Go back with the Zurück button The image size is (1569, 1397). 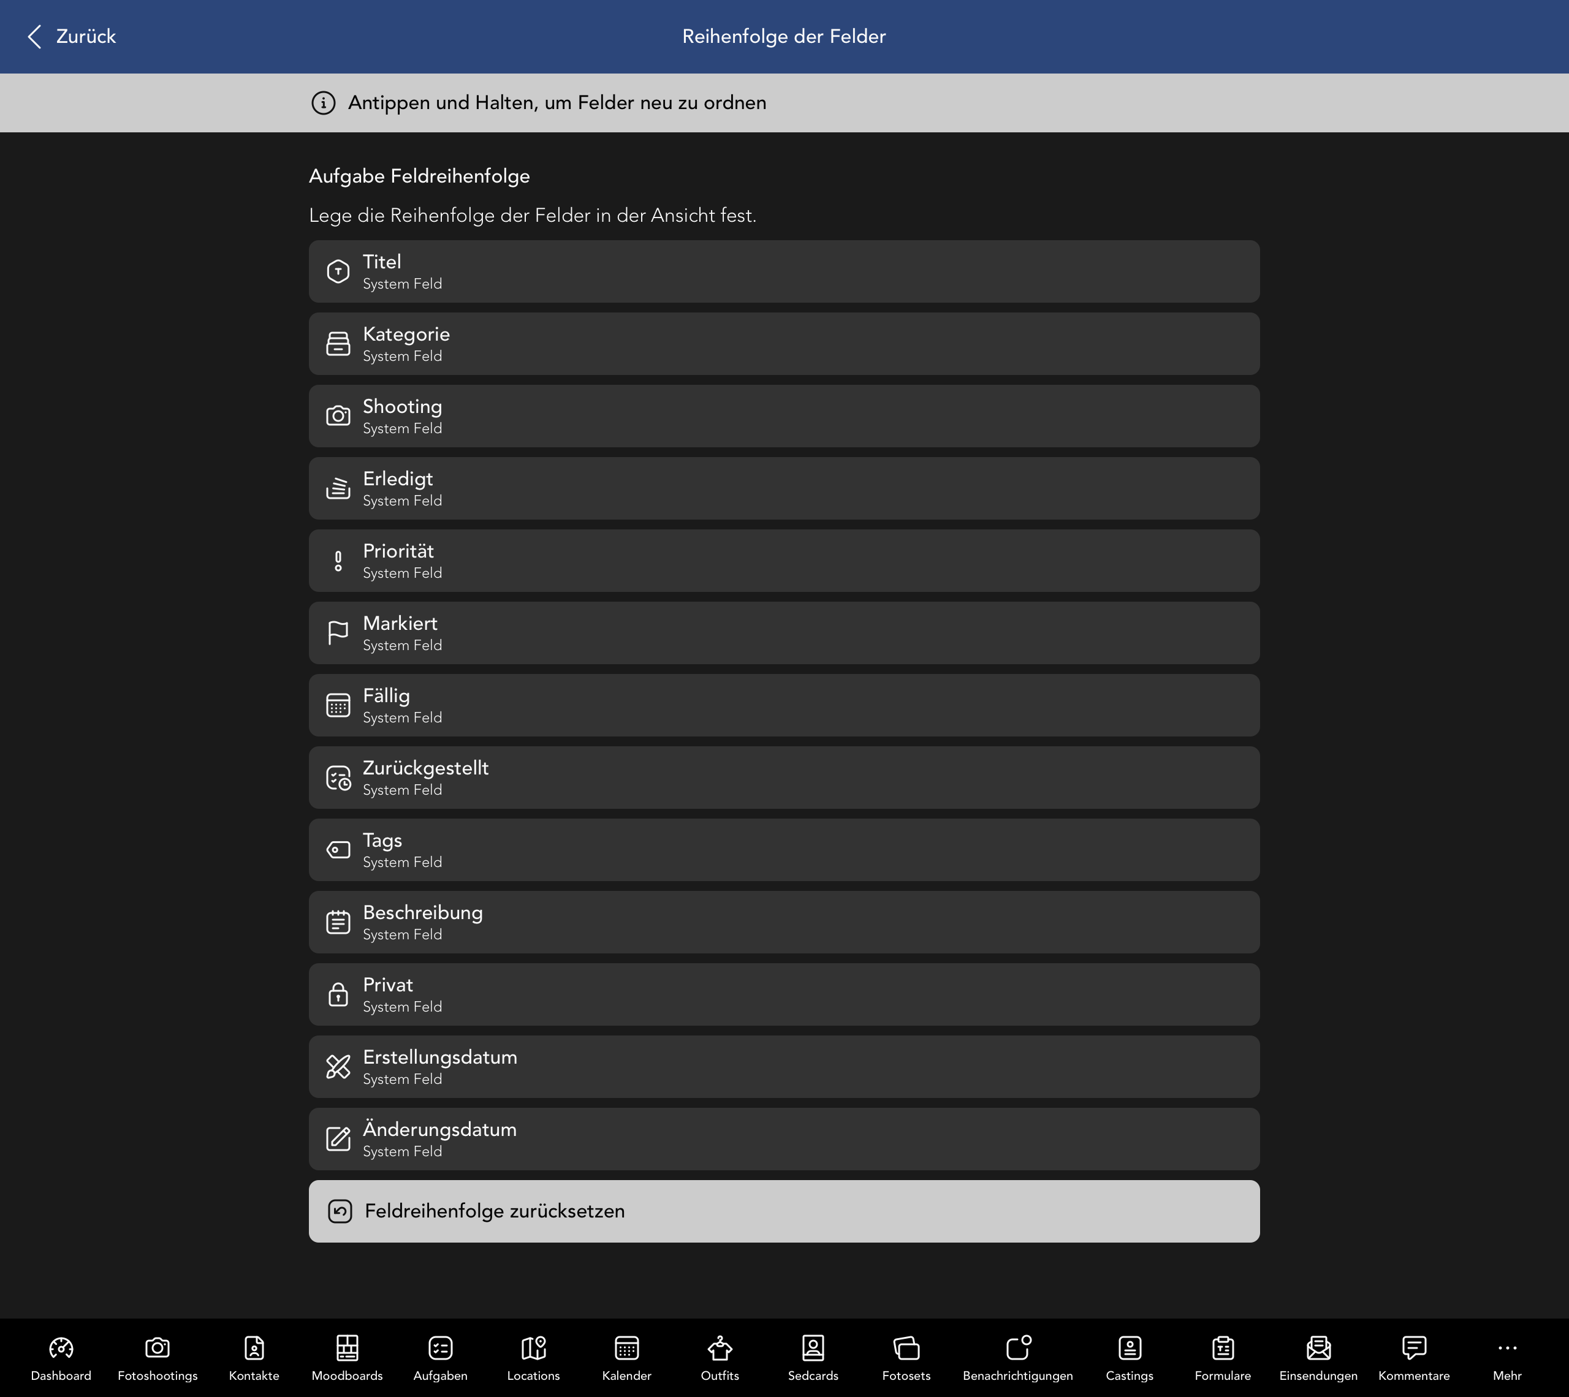72,37
